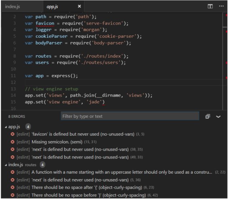Click the bodyParser variable on line 6
The width and height of the screenshot is (228, 199).
(x=49, y=43)
